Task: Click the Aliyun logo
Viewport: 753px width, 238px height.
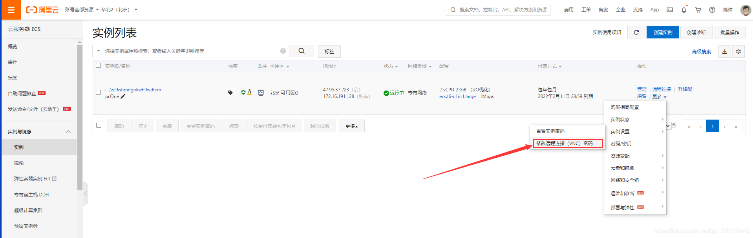Action: coord(42,10)
